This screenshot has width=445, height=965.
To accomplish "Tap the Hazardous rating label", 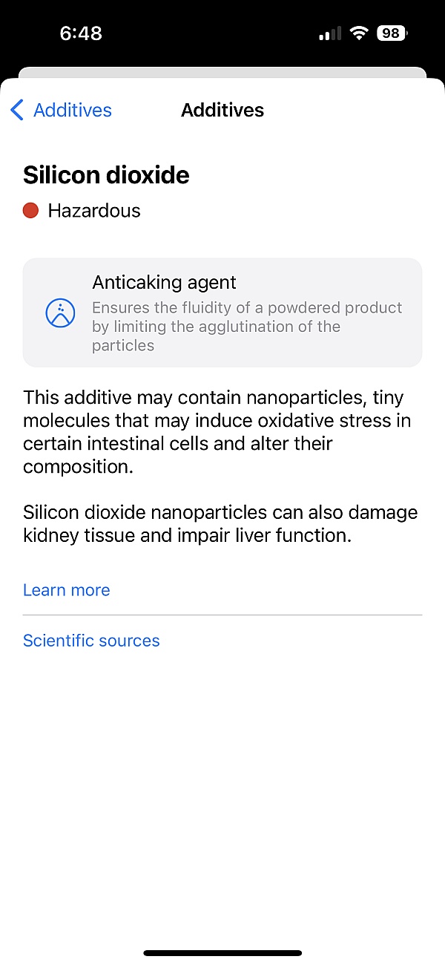I will 94,211.
